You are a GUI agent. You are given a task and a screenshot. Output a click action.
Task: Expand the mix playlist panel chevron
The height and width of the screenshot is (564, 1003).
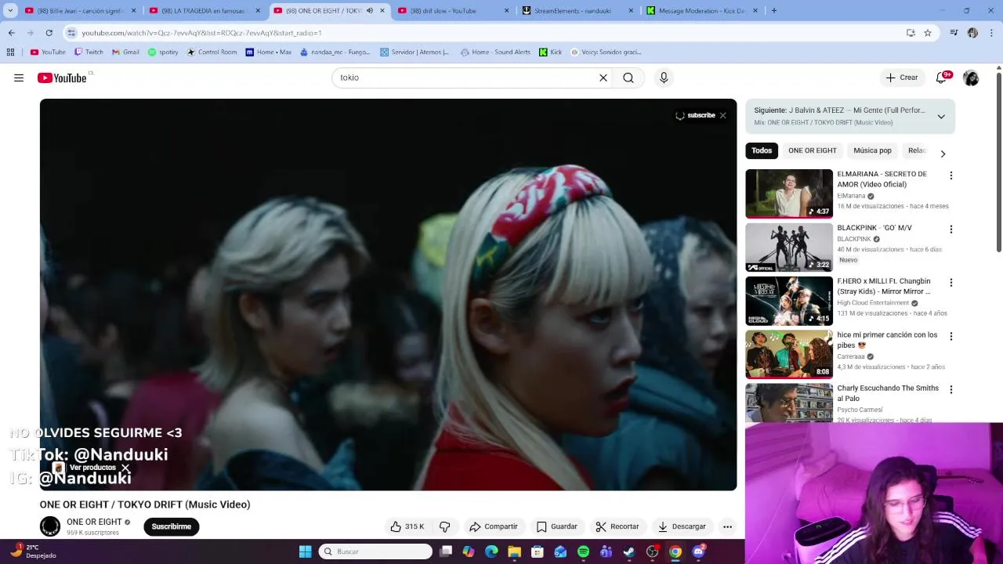941,116
